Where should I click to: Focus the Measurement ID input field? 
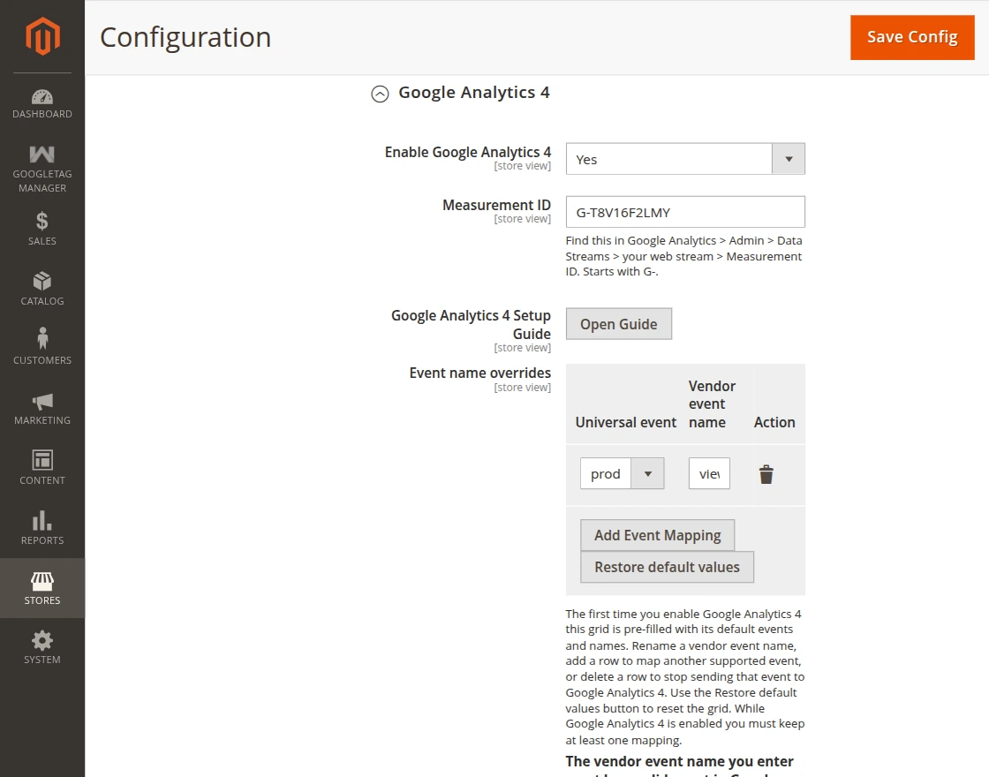tap(685, 212)
